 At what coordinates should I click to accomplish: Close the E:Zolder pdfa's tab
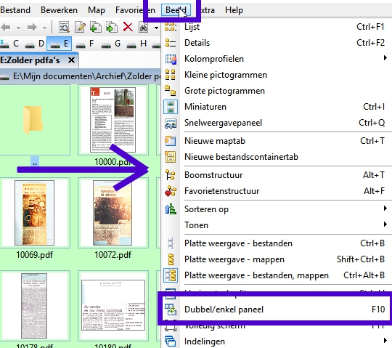[x=71, y=60]
